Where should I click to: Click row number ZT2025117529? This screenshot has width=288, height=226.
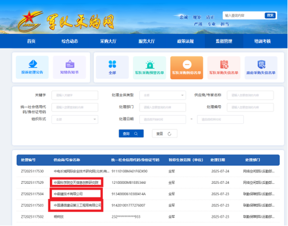(x=32, y=183)
